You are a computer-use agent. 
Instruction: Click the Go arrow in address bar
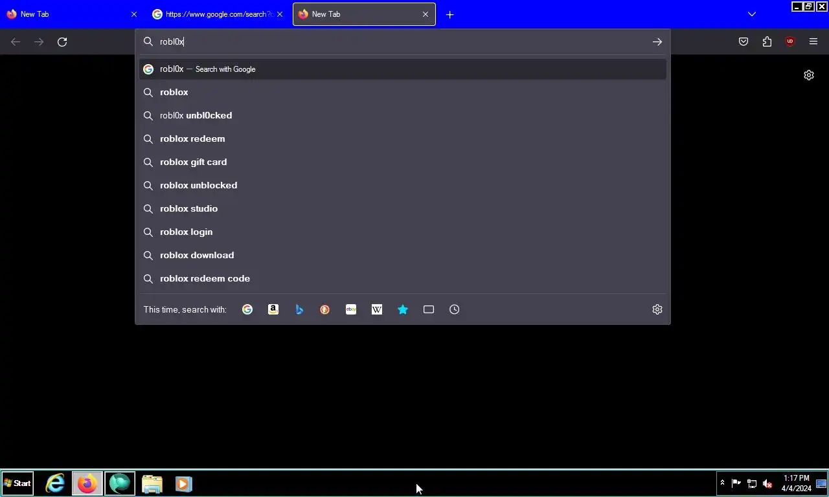click(x=657, y=41)
